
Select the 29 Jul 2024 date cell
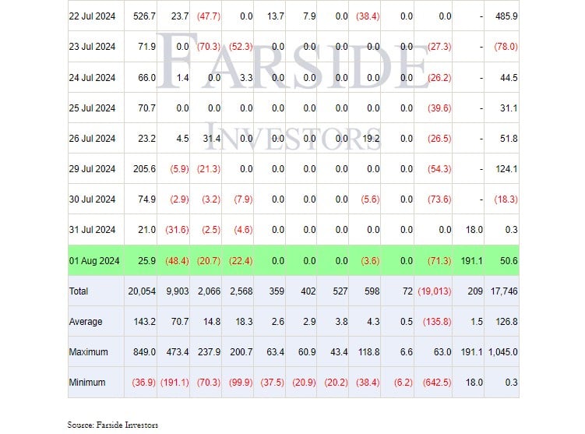coord(92,168)
